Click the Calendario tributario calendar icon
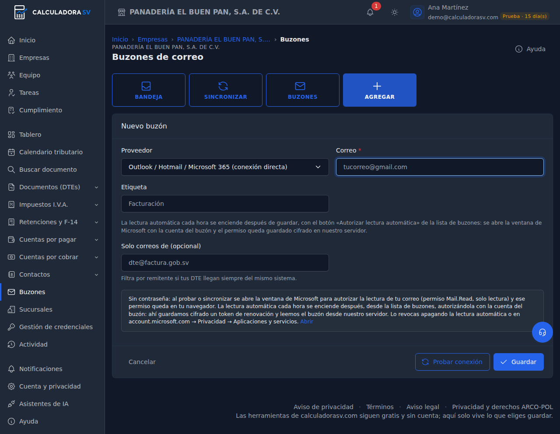 tap(11, 152)
